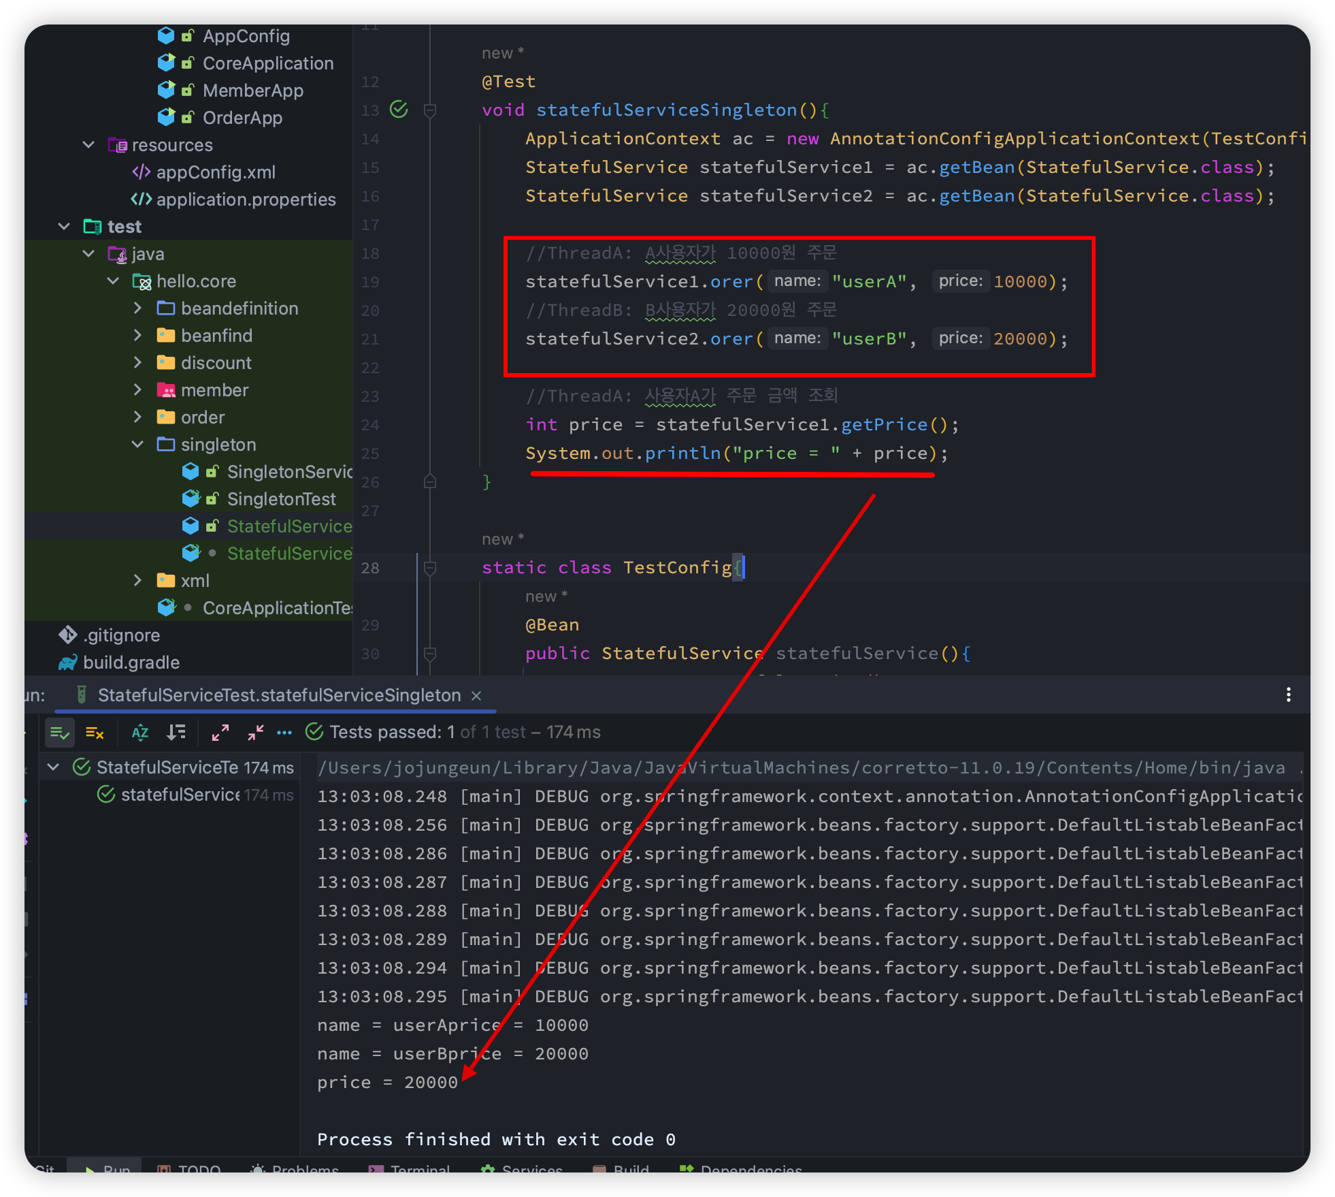Click Sort by Duration icon
The width and height of the screenshot is (1335, 1197).
coord(176,733)
